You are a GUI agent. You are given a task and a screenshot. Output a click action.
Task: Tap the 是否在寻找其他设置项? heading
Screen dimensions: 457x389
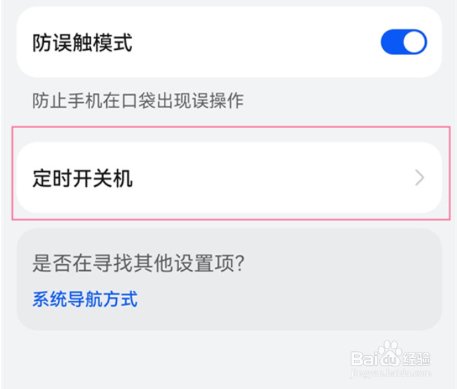138,263
